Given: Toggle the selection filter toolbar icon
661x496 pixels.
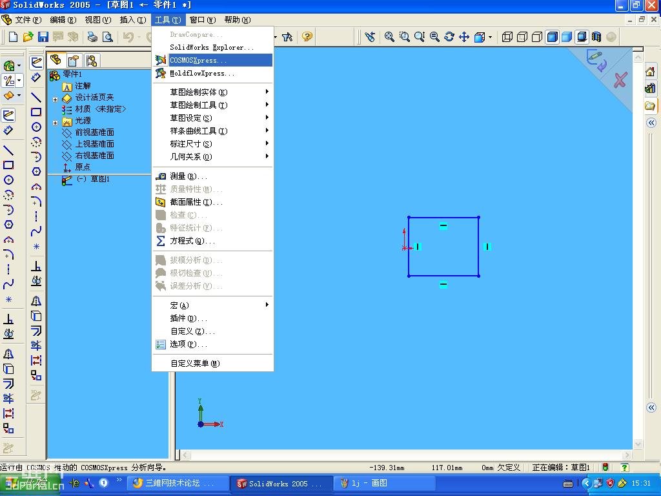Looking at the screenshot, I should tap(287, 37).
